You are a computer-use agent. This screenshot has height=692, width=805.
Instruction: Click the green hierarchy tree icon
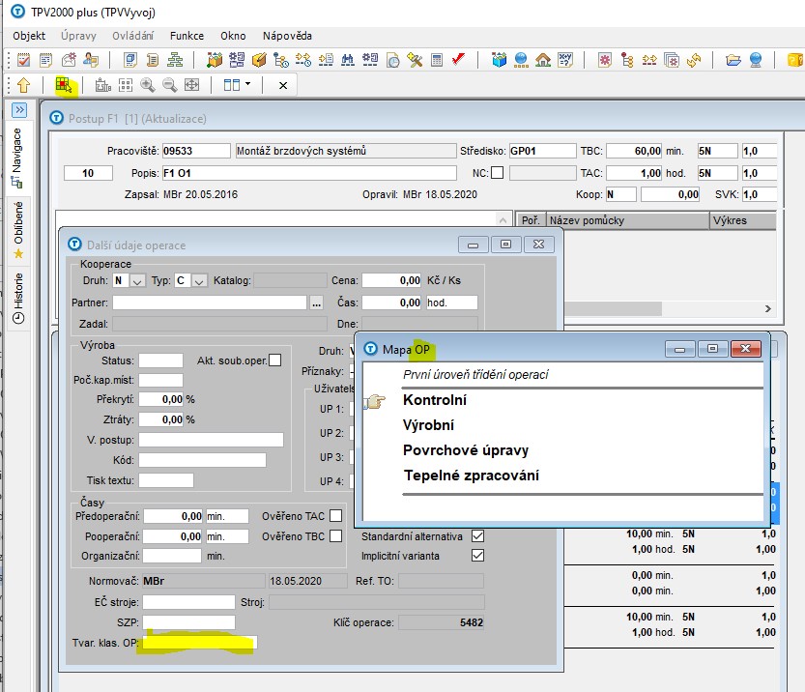(175, 60)
